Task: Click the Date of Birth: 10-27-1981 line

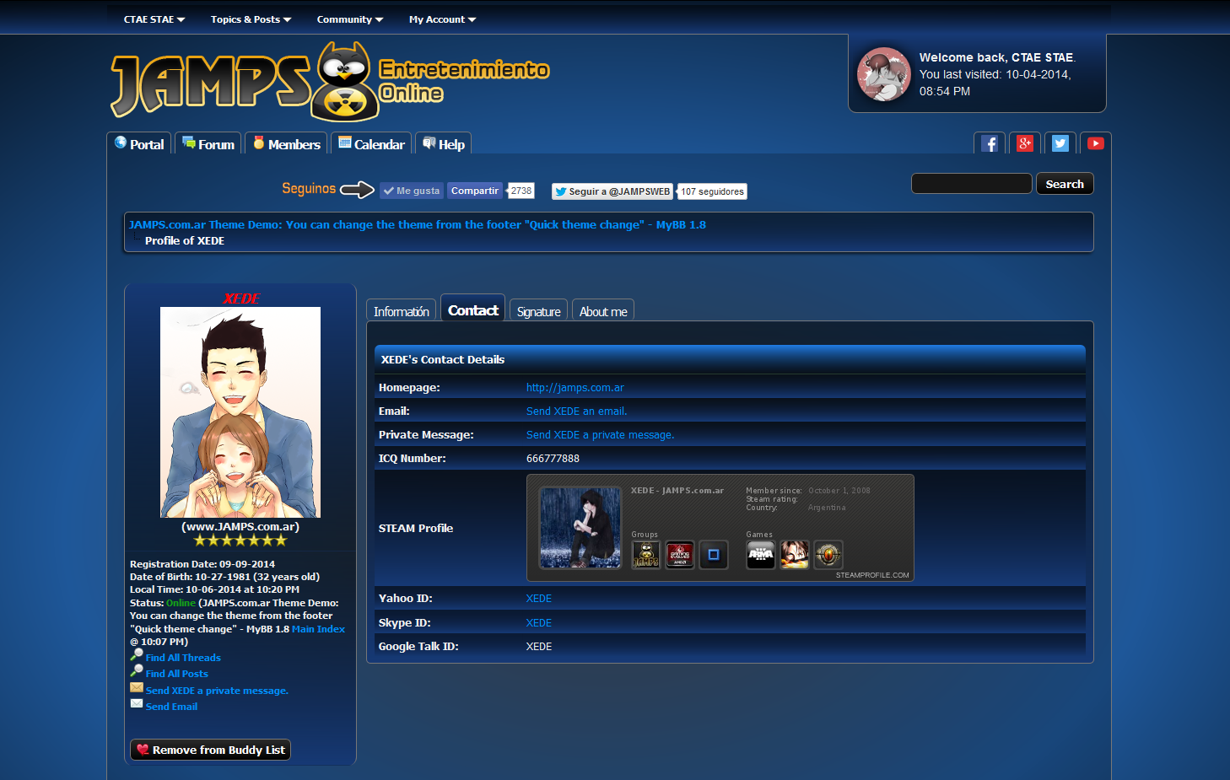Action: pos(224,577)
